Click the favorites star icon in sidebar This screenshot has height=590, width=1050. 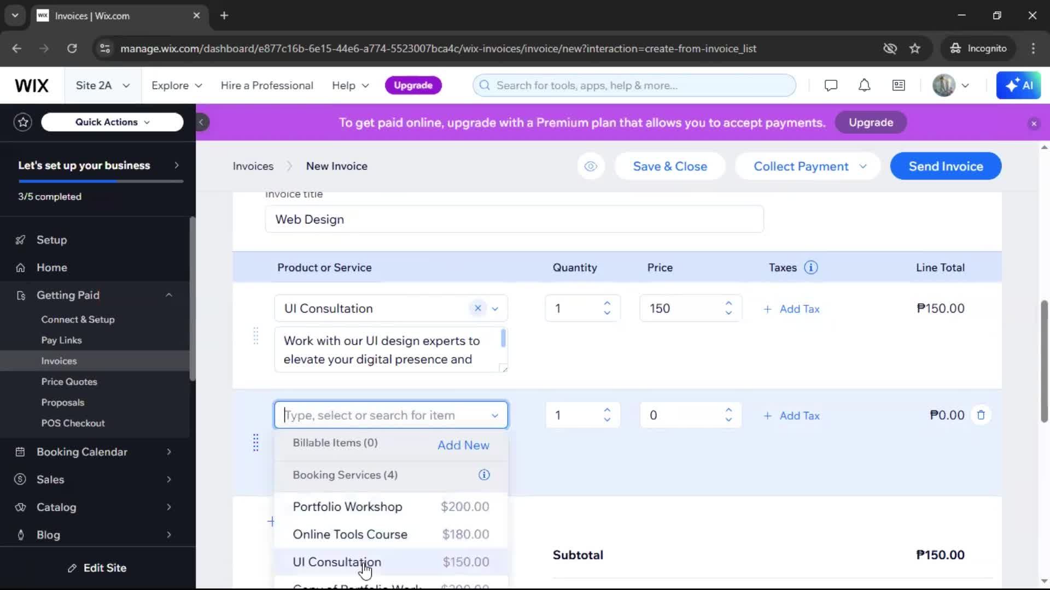pos(23,122)
